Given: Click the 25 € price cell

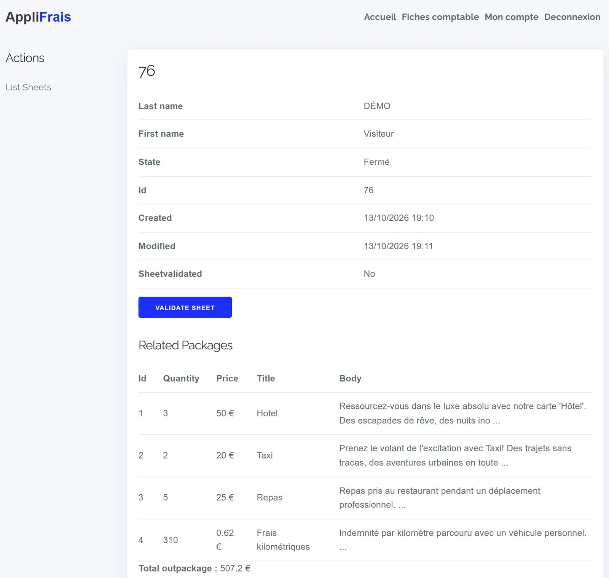Looking at the screenshot, I should tap(225, 497).
